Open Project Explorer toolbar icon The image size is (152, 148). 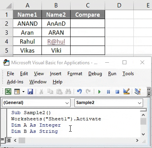(x=138, y=92)
